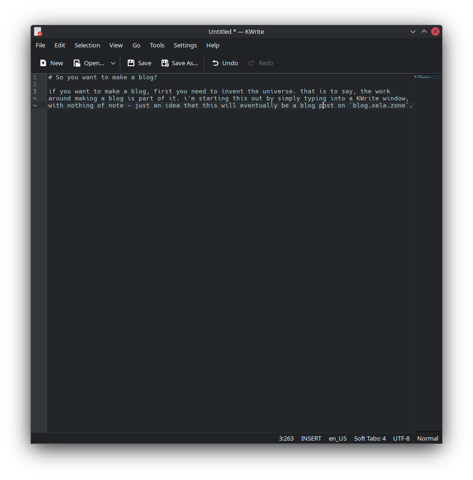
Task: Open the Settings menu
Action: point(185,45)
